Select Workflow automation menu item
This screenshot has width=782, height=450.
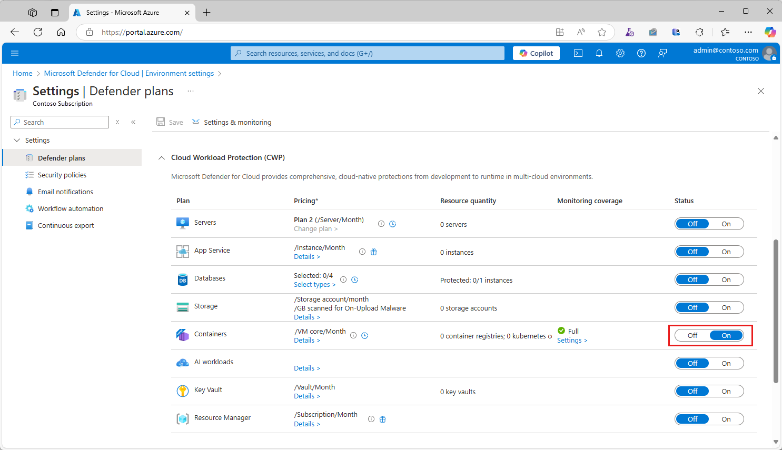tap(71, 208)
